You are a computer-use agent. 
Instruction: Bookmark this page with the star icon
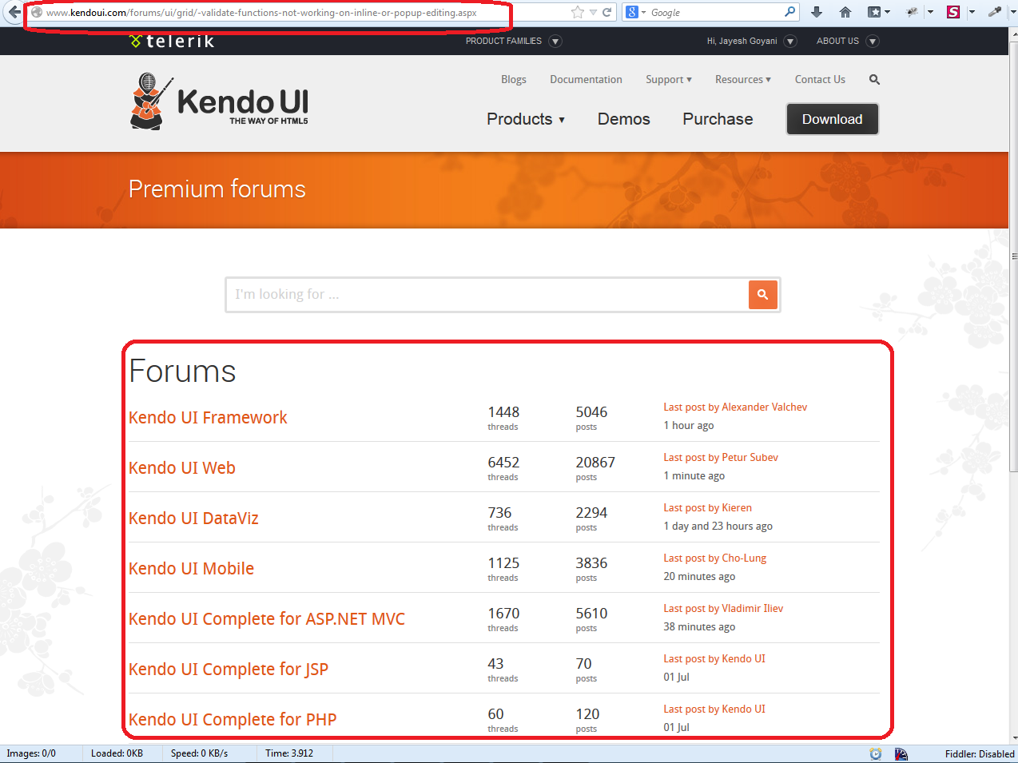[578, 12]
